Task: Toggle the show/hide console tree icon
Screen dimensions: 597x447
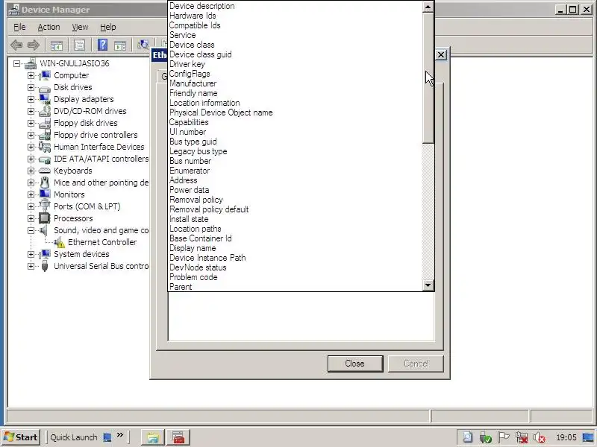Action: point(57,45)
